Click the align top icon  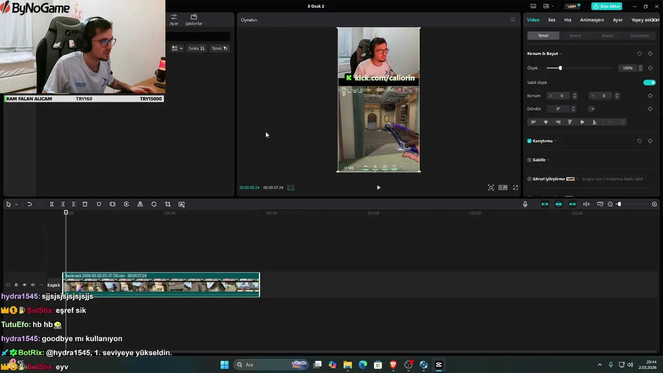point(570,122)
